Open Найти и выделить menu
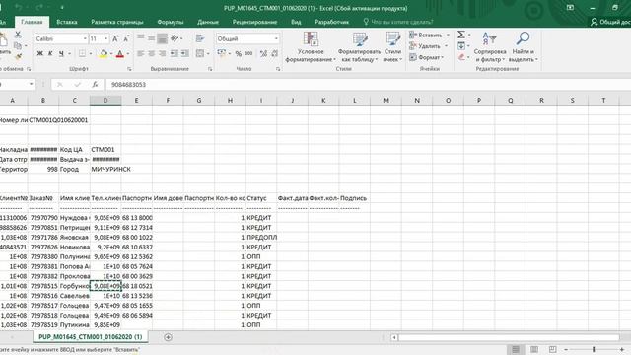Screen dimensions: 631x355 tap(523, 46)
